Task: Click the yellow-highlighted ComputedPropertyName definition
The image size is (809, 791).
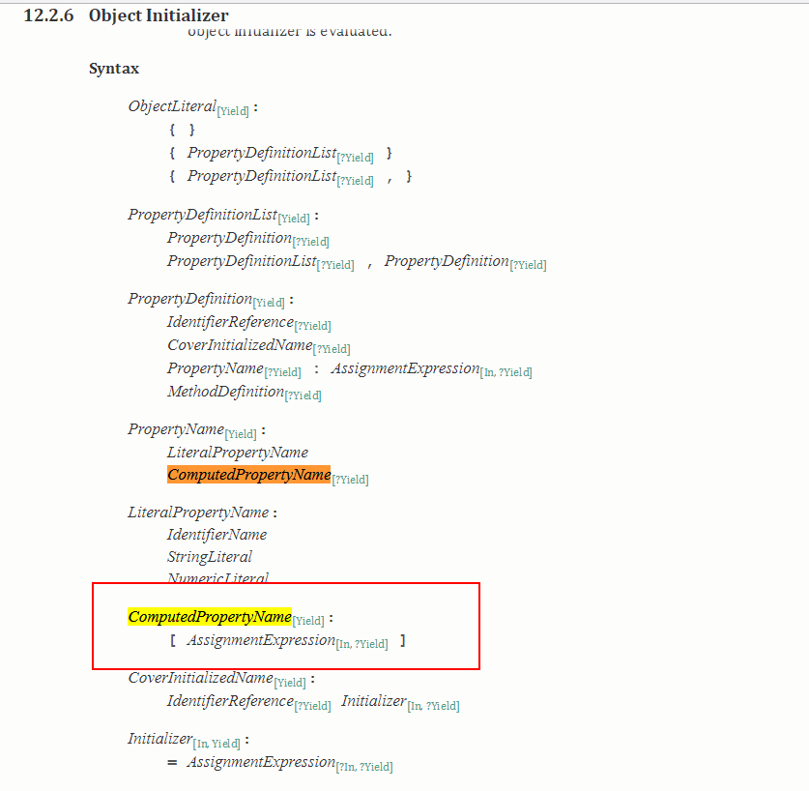Action: 210,617
